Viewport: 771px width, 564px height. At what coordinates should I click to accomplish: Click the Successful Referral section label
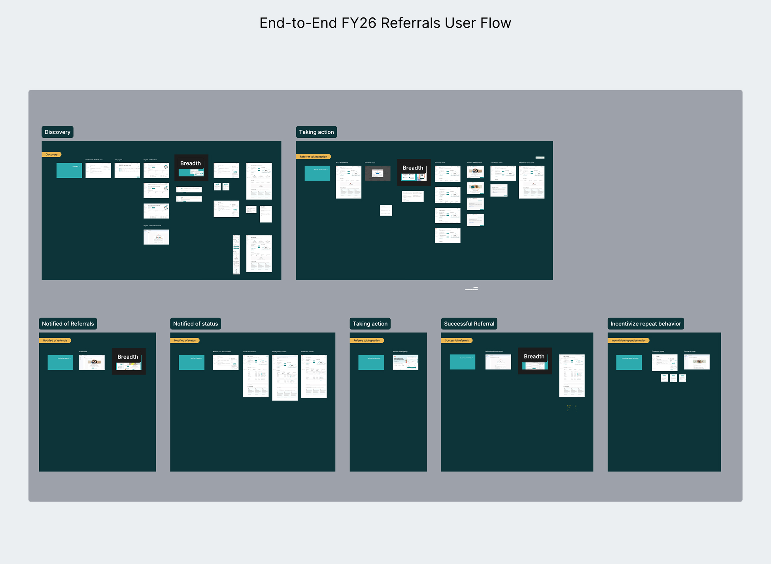[x=469, y=323]
